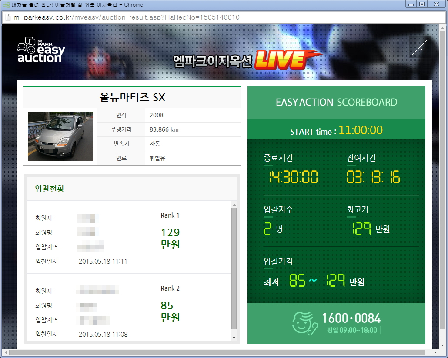Click bid timestamp 2015.05.18 11:08

coord(103,335)
